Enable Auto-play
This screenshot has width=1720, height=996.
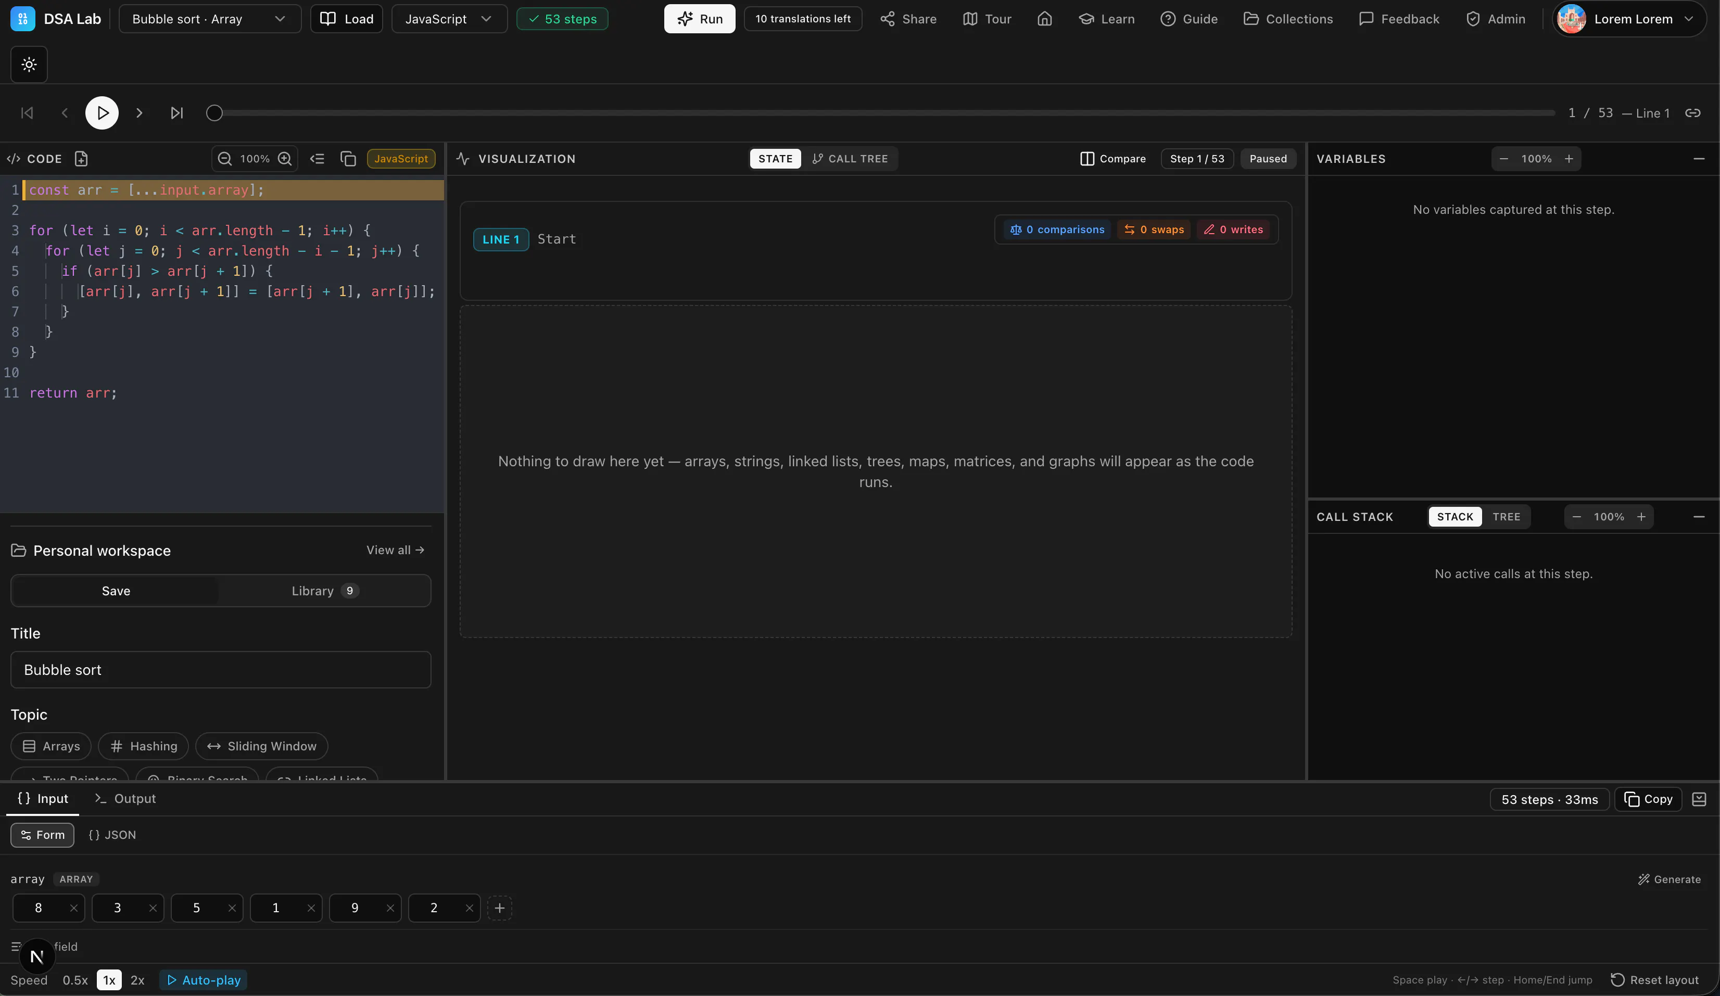(204, 980)
